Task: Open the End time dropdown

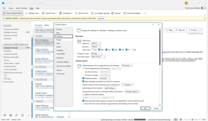Action: coord(96,47)
